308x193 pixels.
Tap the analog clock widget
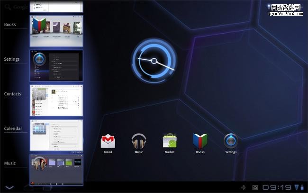point(154,61)
